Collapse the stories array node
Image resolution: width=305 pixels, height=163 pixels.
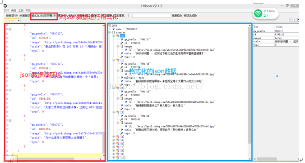(110, 32)
